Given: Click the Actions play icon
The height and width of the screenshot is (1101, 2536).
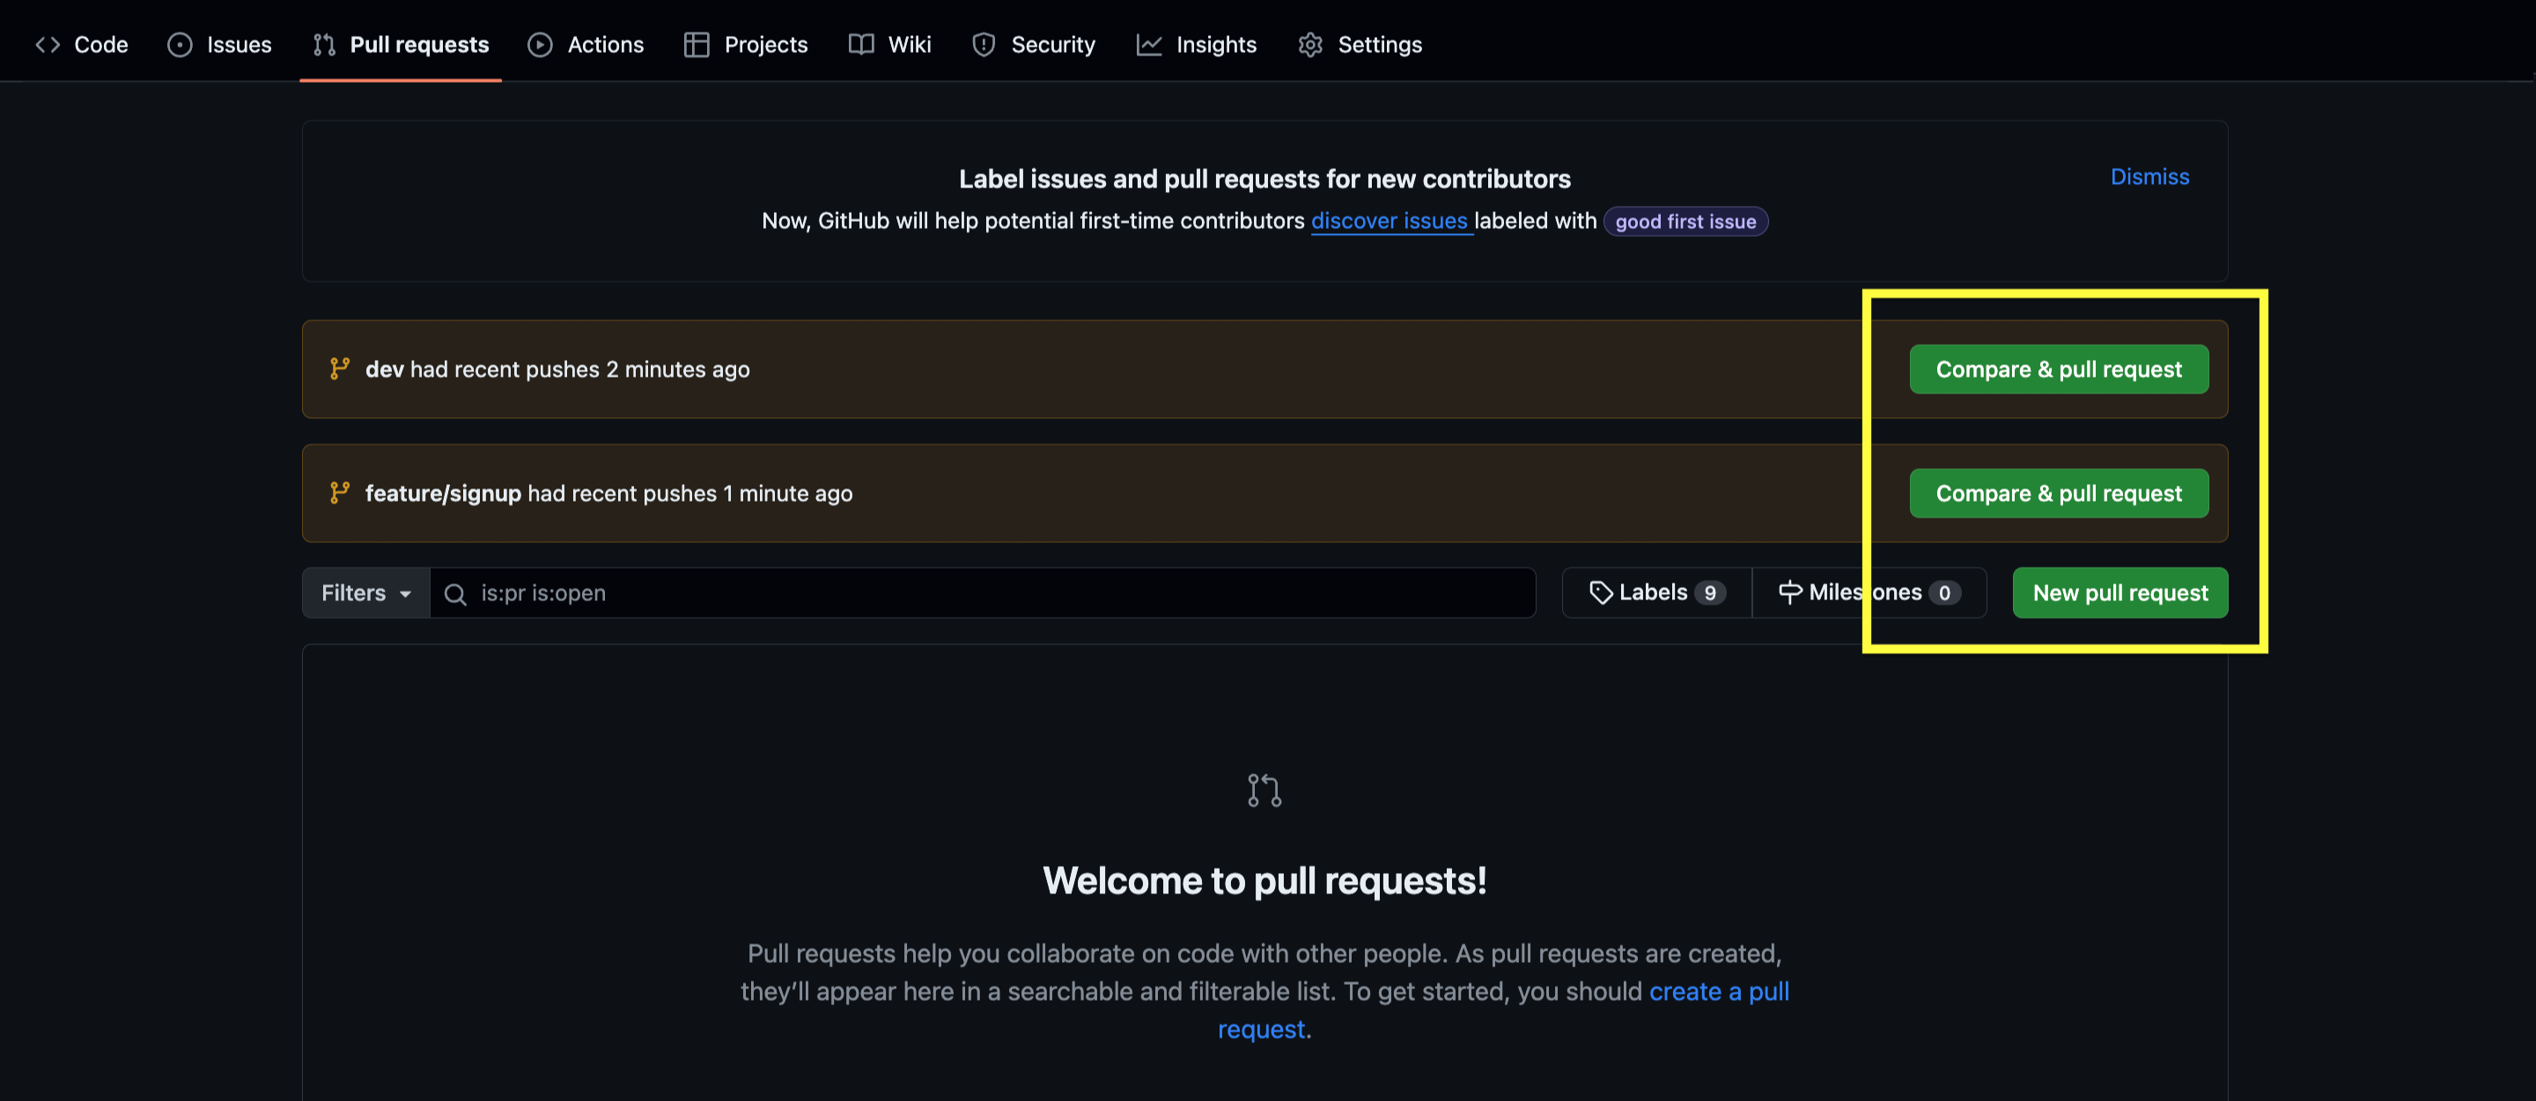Looking at the screenshot, I should pos(540,44).
